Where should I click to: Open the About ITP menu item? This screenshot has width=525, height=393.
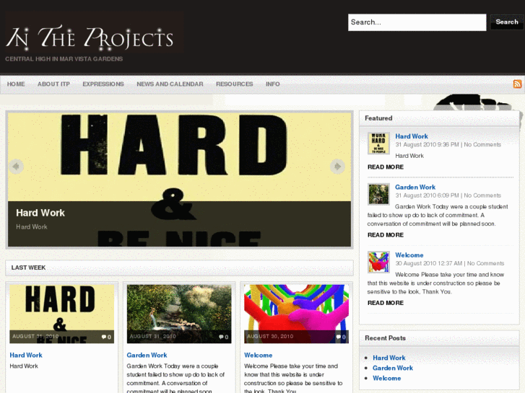(x=53, y=84)
